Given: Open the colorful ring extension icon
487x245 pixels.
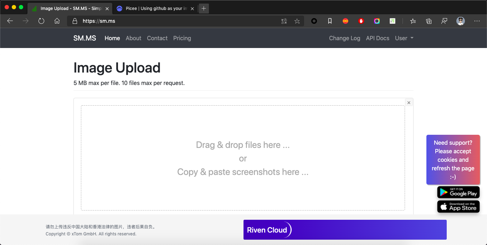Looking at the screenshot, I should (377, 21).
